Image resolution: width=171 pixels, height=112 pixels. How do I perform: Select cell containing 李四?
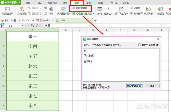point(33,46)
